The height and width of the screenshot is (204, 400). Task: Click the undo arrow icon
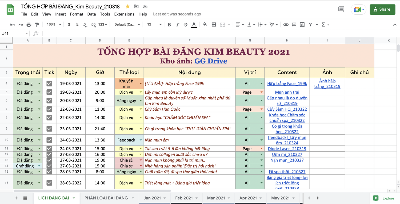[x=13, y=24]
